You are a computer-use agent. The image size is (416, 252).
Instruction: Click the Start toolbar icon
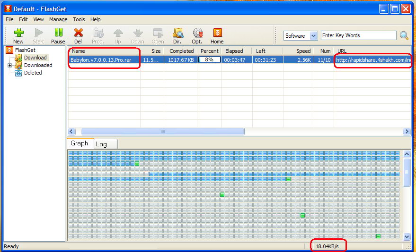39,33
